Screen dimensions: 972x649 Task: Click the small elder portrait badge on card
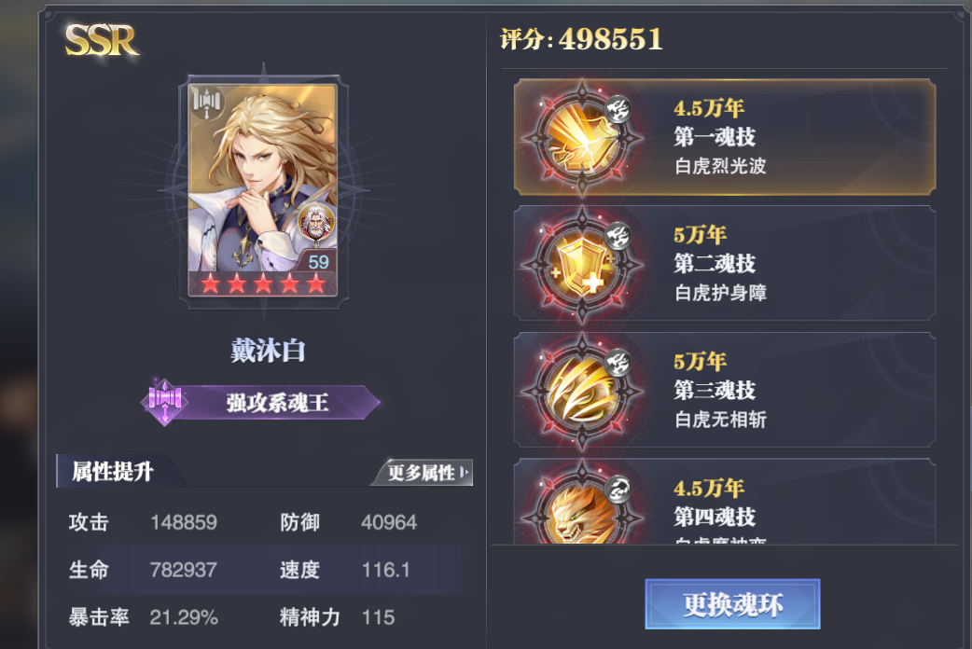[x=317, y=222]
